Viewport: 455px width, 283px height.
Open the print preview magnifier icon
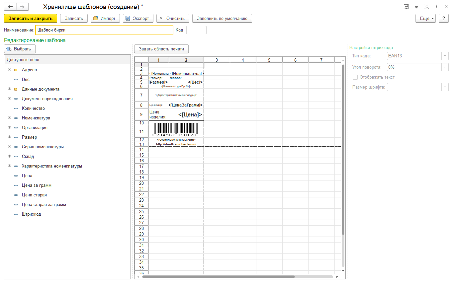(x=426, y=7)
